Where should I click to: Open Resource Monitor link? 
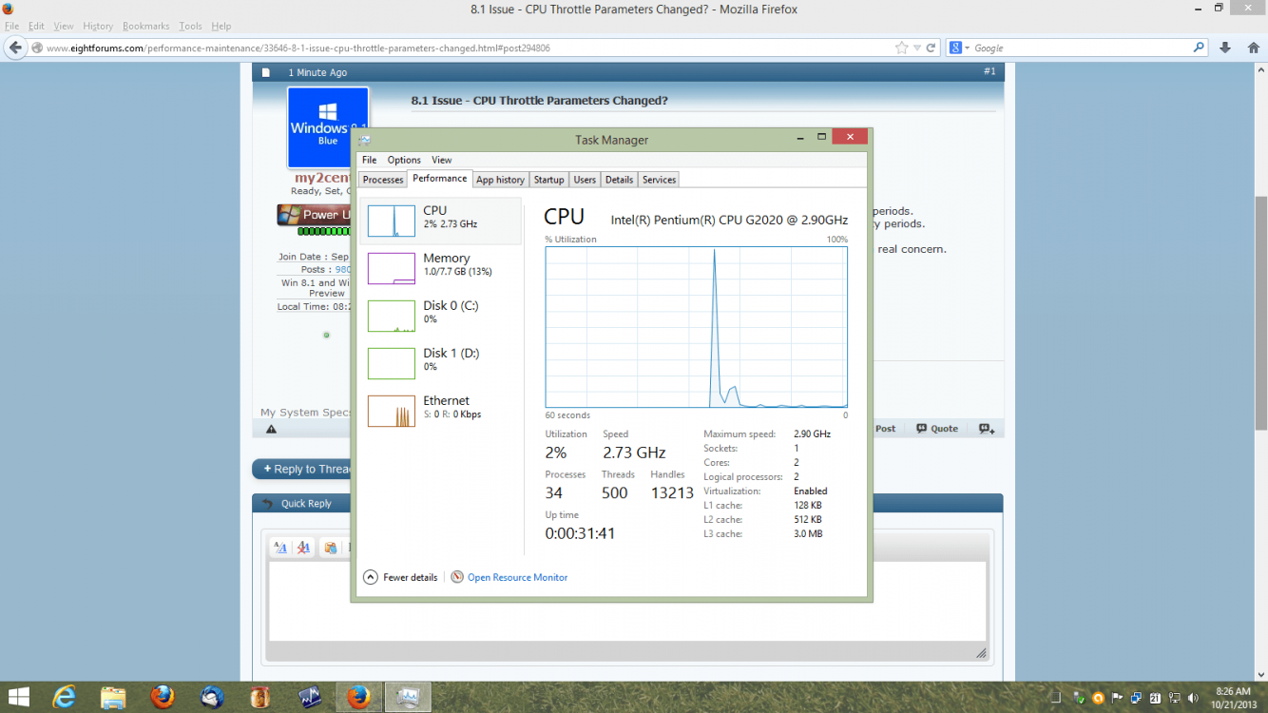coord(517,577)
